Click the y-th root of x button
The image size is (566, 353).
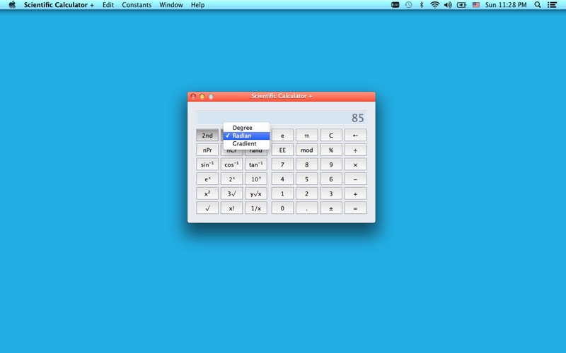(256, 193)
